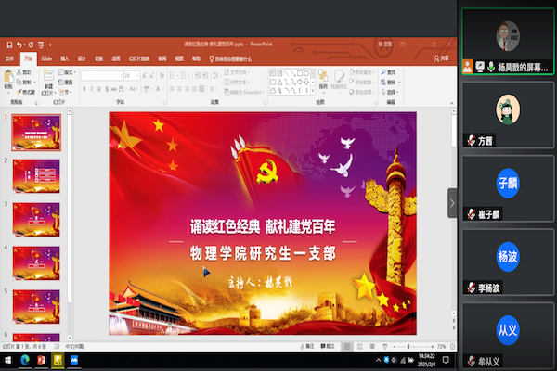Viewport: 557px width, 371px height.
Task: Toggle the Comments (批注) pane in the status bar
Action: coord(333,347)
